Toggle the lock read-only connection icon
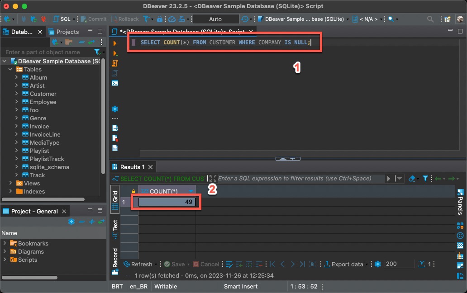The image size is (467, 293). [x=160, y=19]
